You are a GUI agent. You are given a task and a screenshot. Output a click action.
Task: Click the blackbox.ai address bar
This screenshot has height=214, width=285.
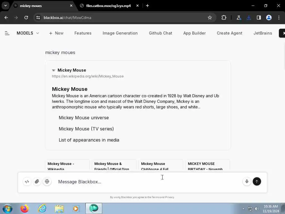(x=124, y=18)
